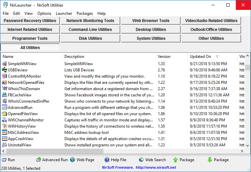Go to next package with down arrow
Viewport: 251px width, 172px height.
coord(210,160)
